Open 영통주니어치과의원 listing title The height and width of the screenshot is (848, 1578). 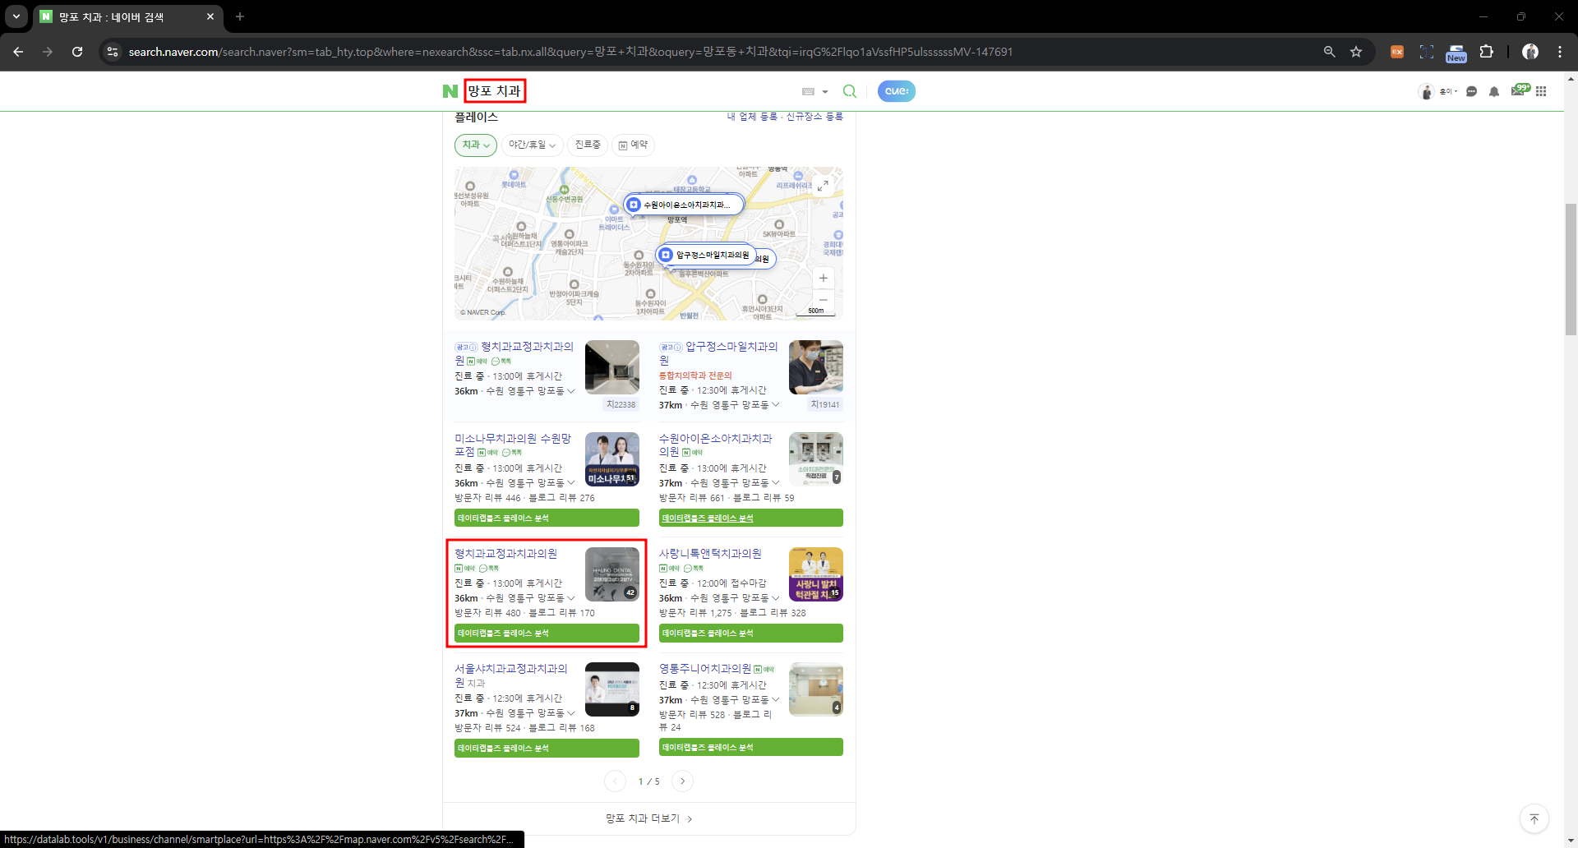tap(705, 669)
